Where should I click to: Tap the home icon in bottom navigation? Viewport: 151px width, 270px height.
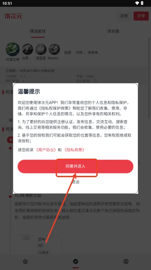(25, 261)
